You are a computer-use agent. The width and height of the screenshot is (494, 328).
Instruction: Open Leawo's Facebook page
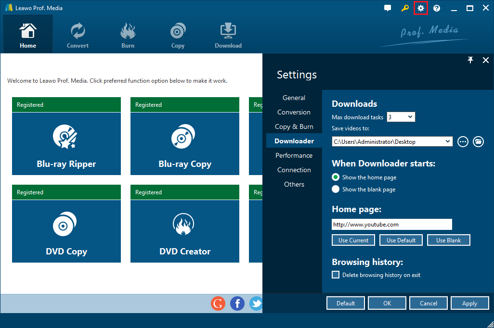(x=237, y=303)
